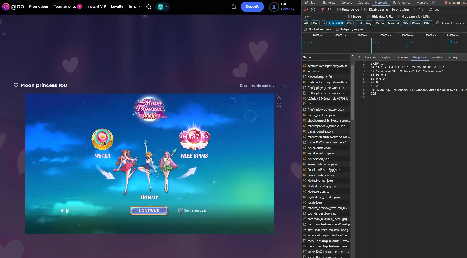The image size is (467, 258).
Task: Open the site search magnifier icon
Action: click(x=149, y=7)
